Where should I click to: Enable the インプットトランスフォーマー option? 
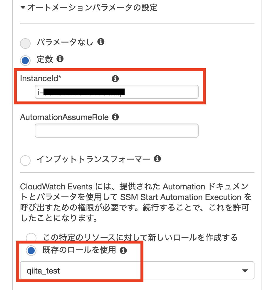(25, 161)
